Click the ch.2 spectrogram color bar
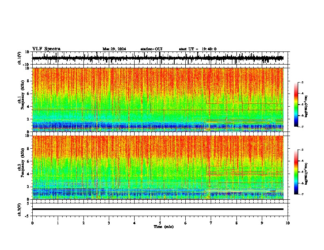The height and width of the screenshot is (250, 324). tap(296, 172)
